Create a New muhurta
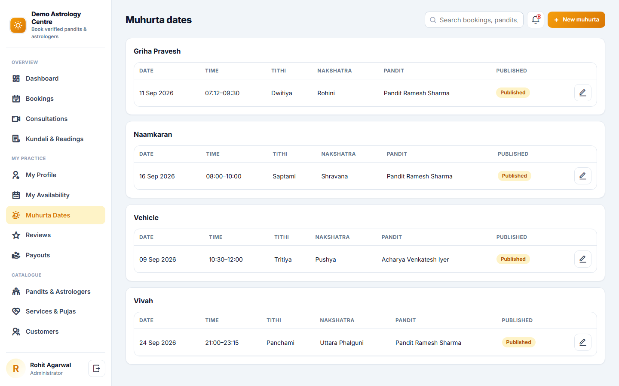This screenshot has width=619, height=386. tap(576, 20)
